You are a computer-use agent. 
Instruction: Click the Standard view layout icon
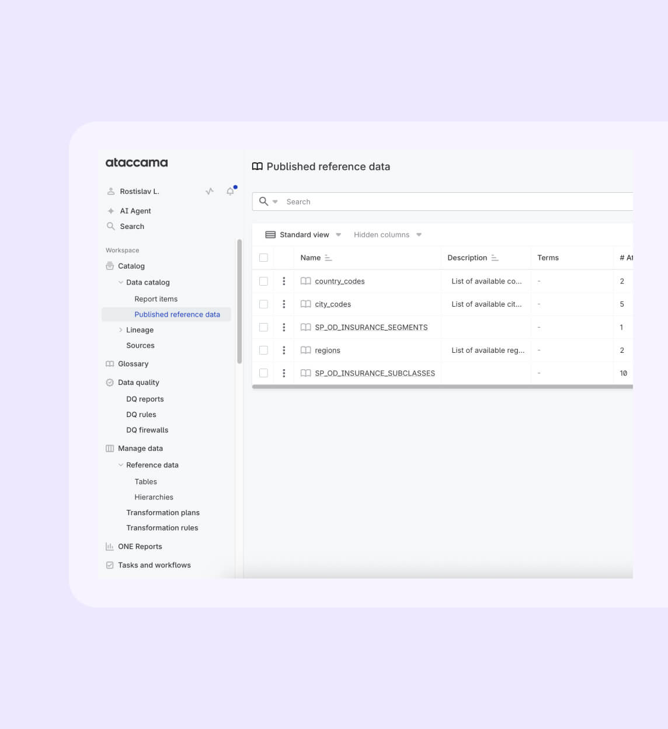(x=270, y=235)
